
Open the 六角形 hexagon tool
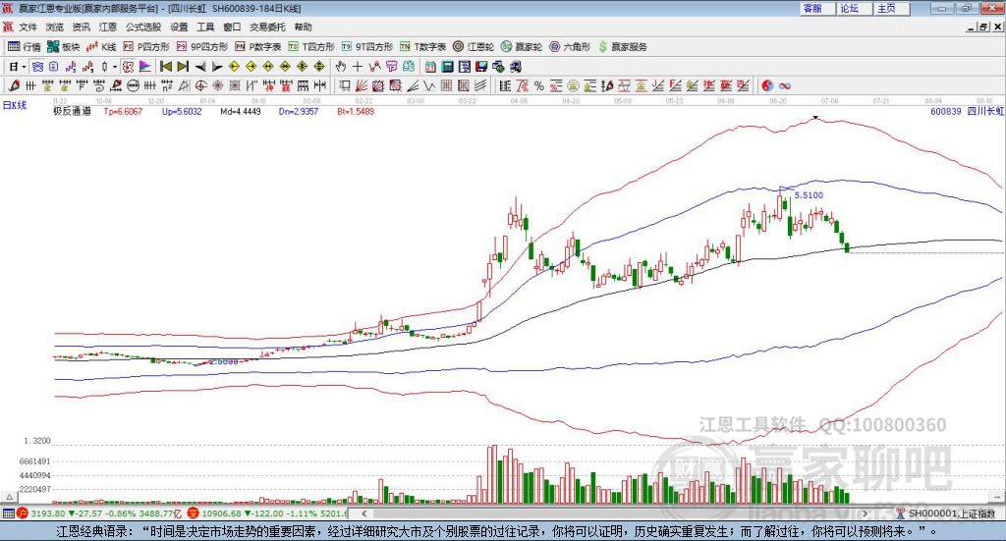coord(570,47)
